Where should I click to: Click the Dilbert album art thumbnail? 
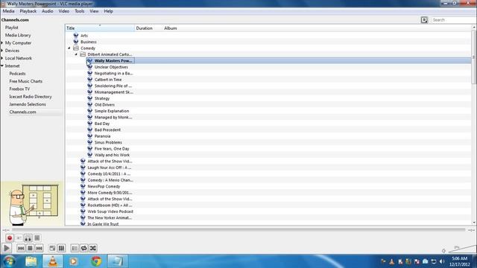tap(32, 204)
